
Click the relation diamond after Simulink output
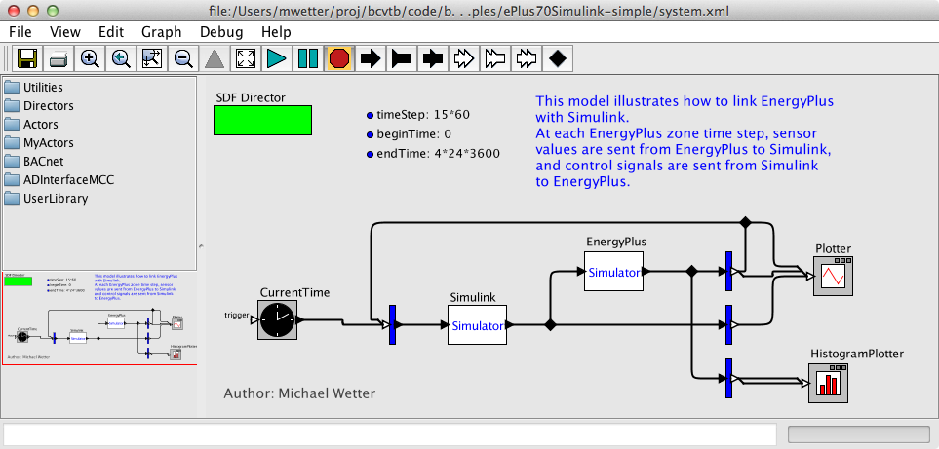coord(550,325)
